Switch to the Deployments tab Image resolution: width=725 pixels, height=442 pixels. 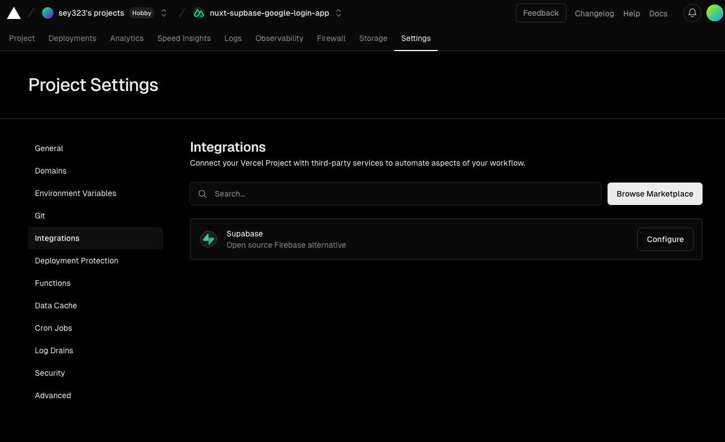tap(72, 38)
